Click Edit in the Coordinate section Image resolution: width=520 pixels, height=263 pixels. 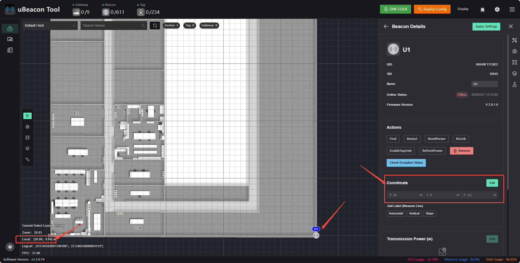pos(492,183)
